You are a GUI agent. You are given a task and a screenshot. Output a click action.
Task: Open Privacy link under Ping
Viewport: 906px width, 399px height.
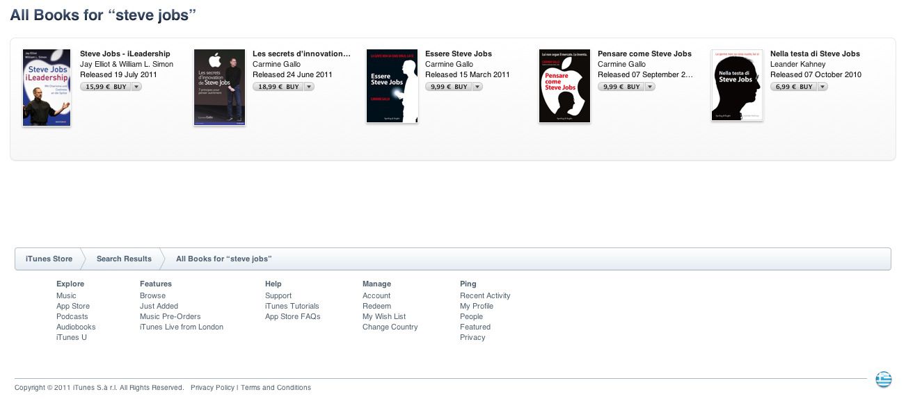point(472,337)
